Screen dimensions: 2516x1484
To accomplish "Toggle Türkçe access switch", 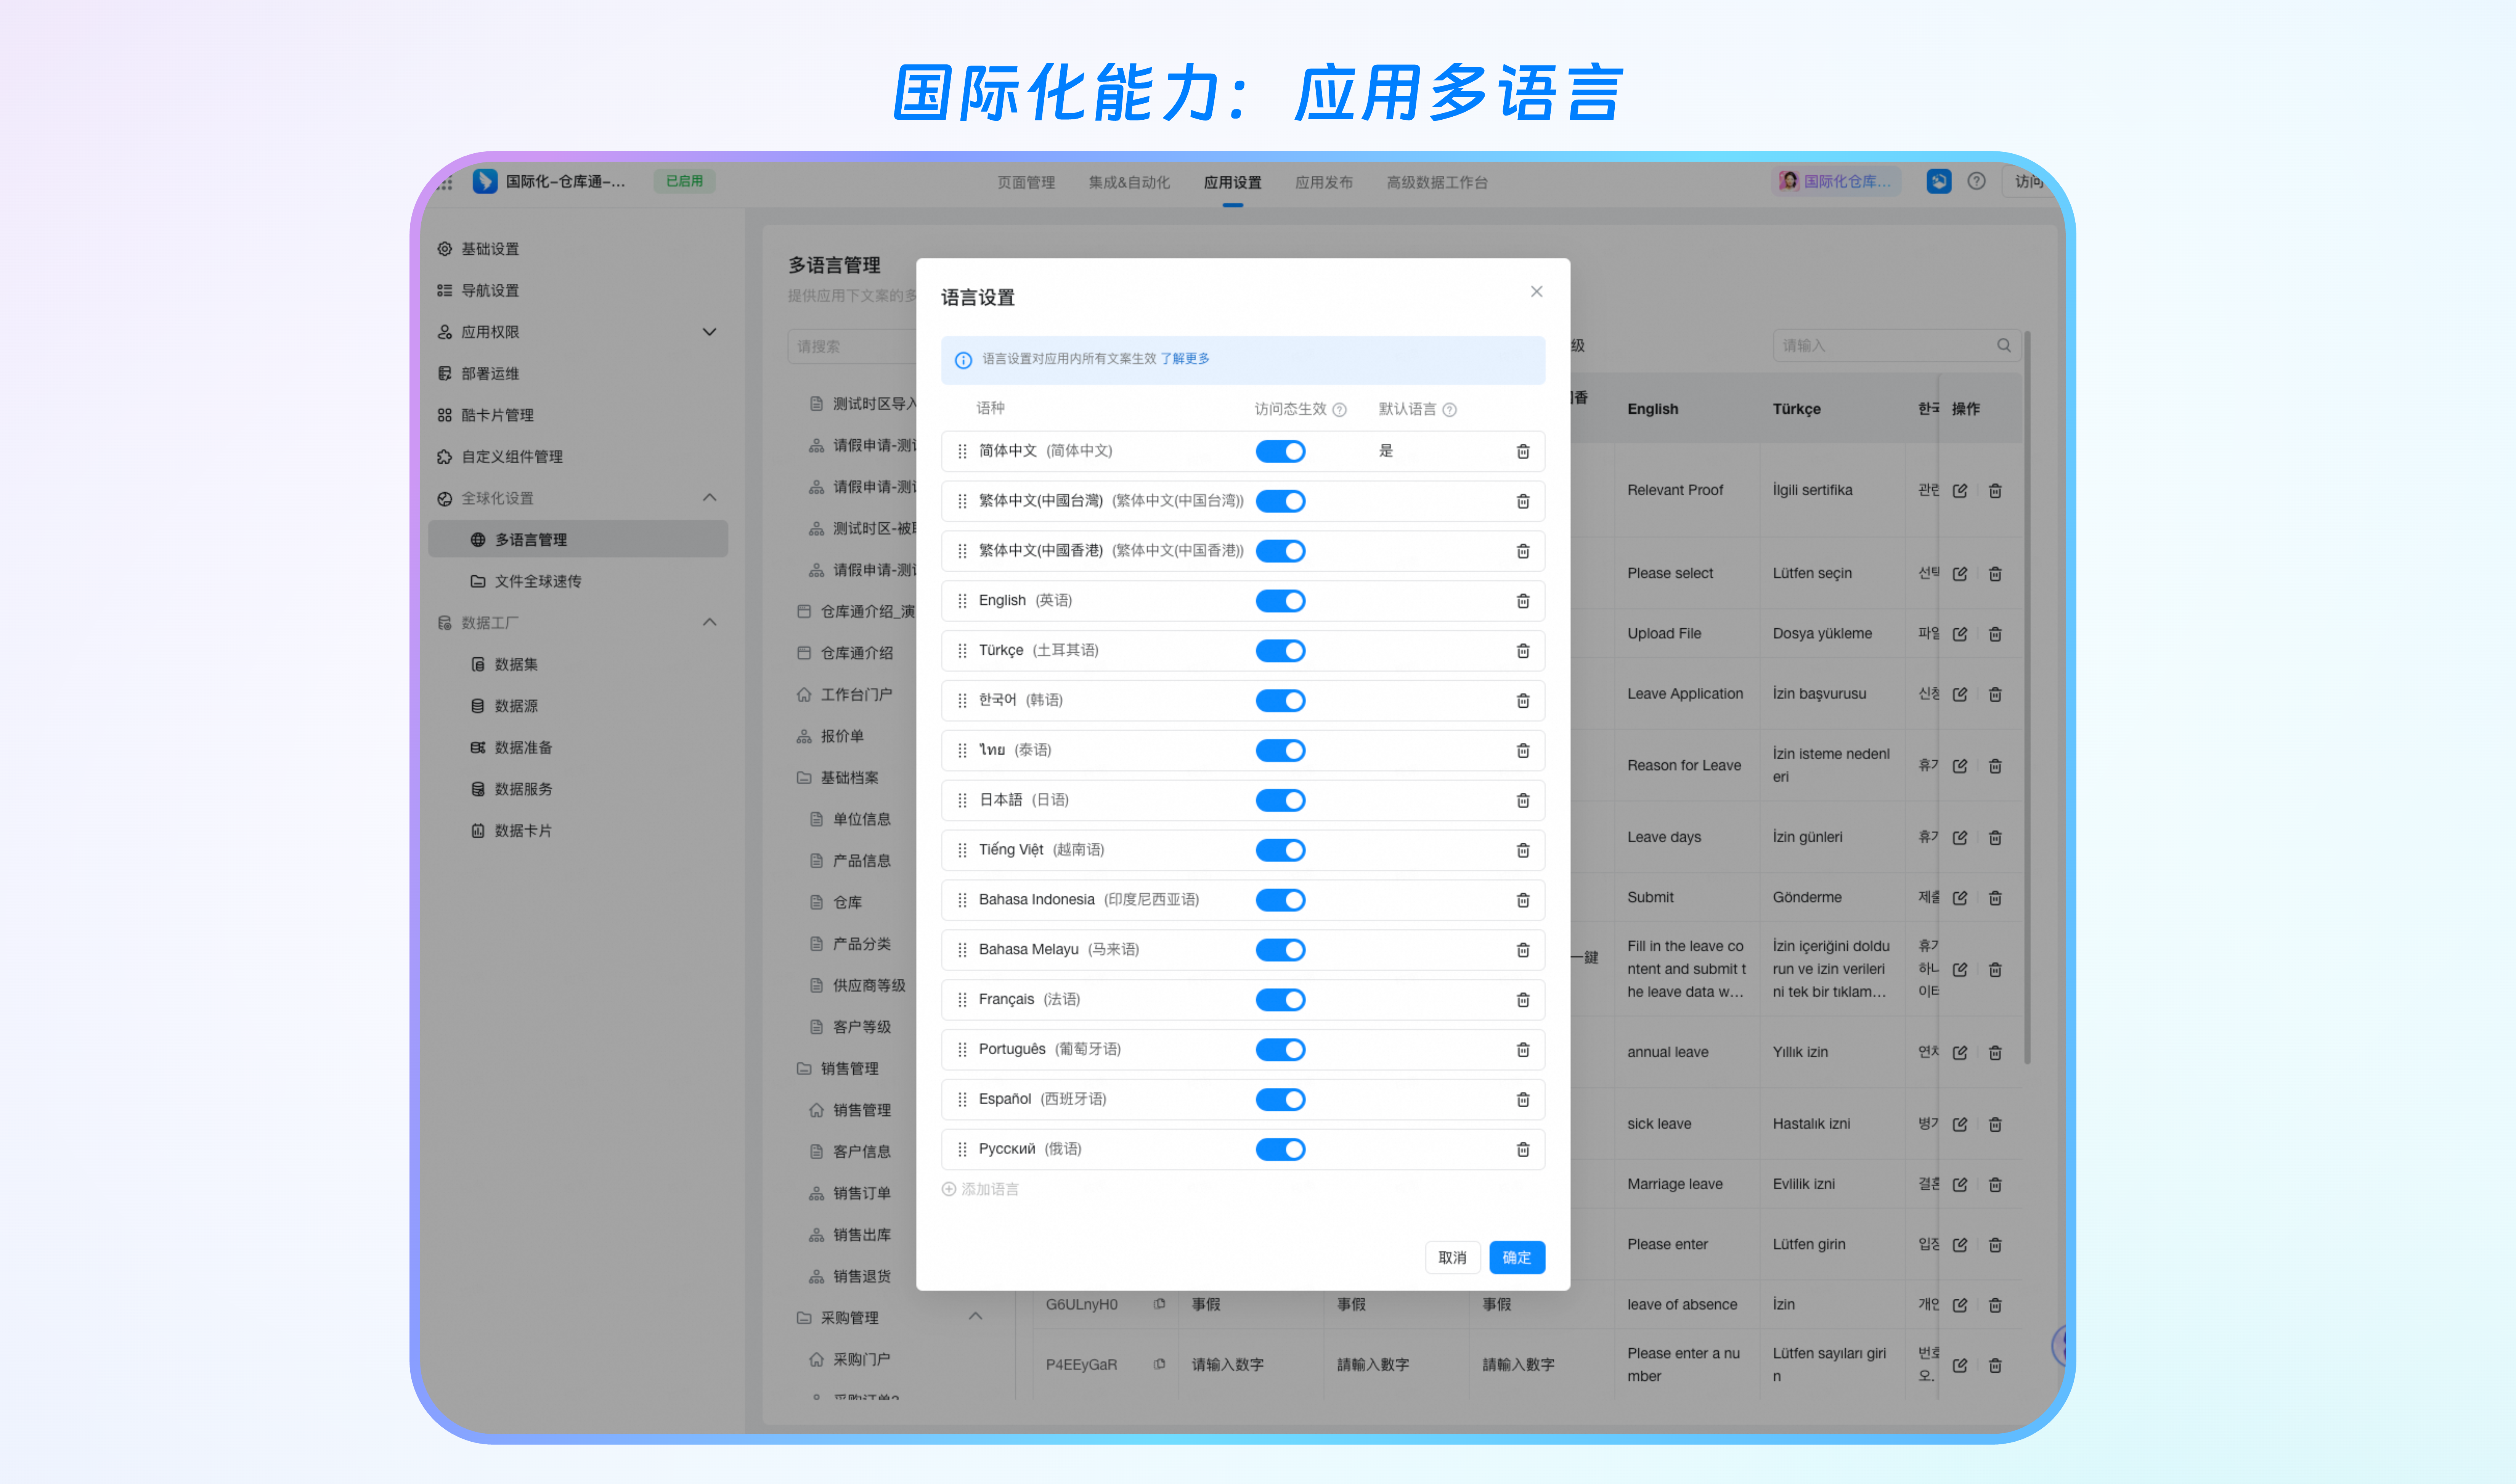I will pos(1280,651).
